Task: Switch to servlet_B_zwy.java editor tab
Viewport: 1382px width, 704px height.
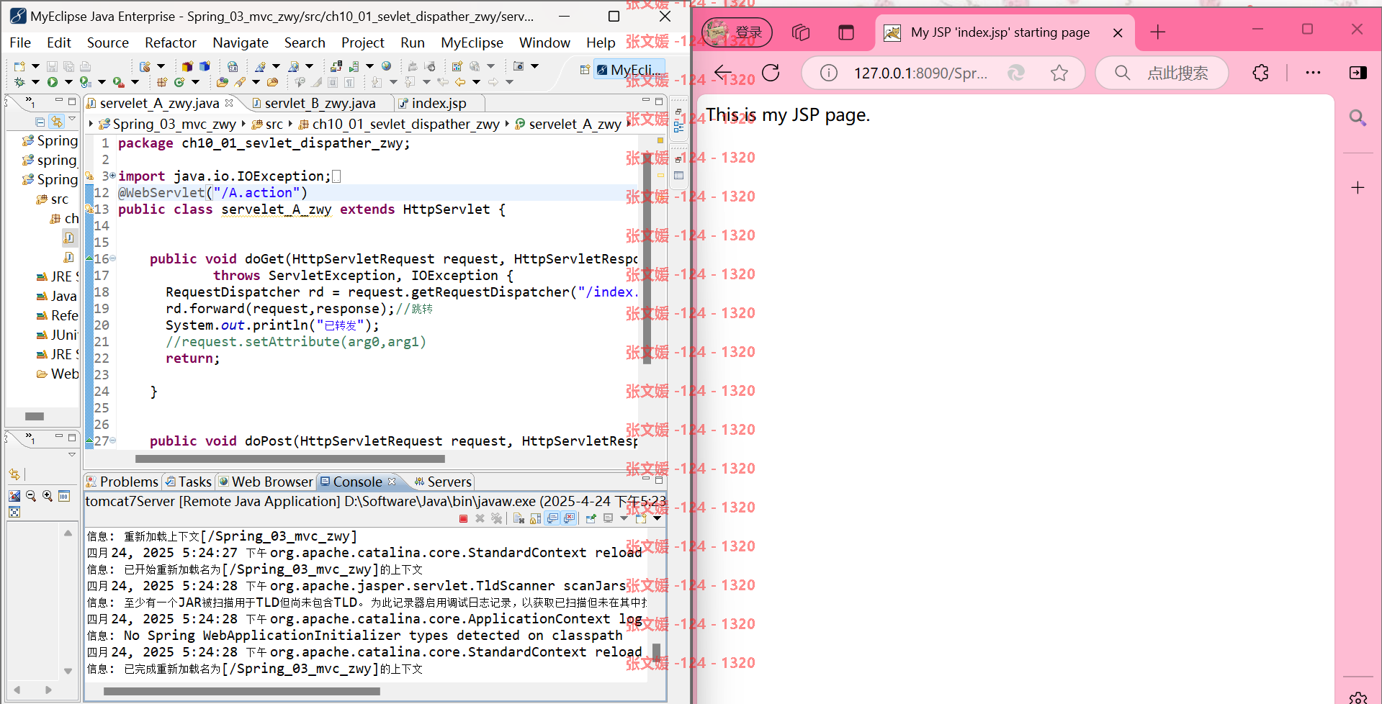Action: [320, 103]
